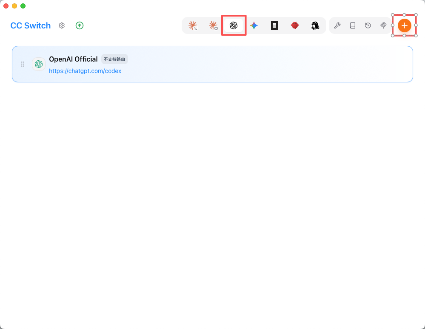Select the Gemini colorful star tab
Image resolution: width=425 pixels, height=329 pixels.
tap(254, 25)
